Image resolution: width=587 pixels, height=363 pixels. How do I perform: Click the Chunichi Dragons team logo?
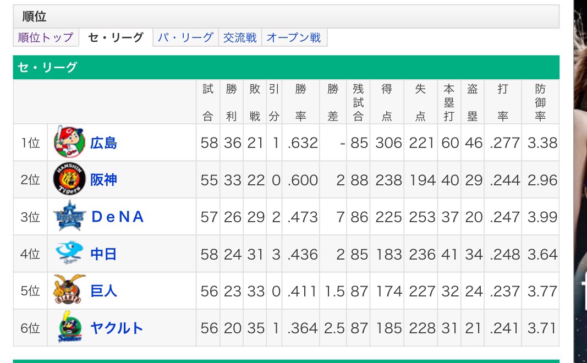point(70,254)
